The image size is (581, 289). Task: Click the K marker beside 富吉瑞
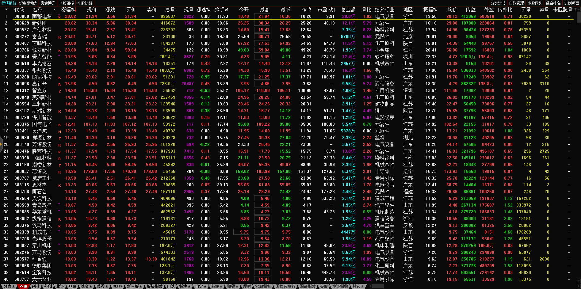59,37
